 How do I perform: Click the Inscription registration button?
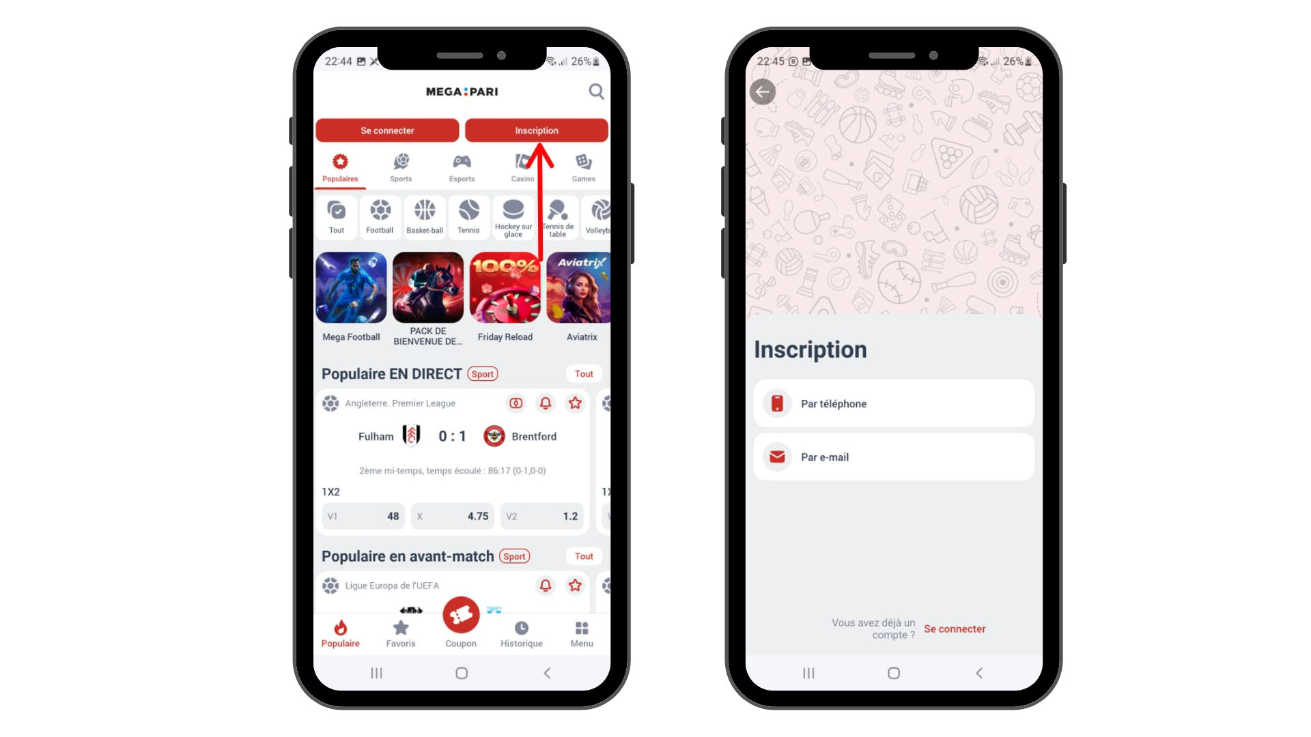coord(536,130)
